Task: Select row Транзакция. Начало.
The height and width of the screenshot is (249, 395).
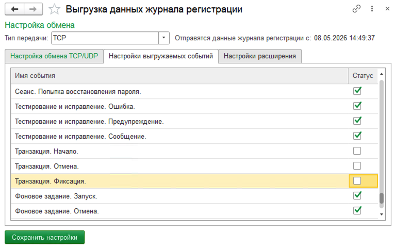Action: point(194,151)
